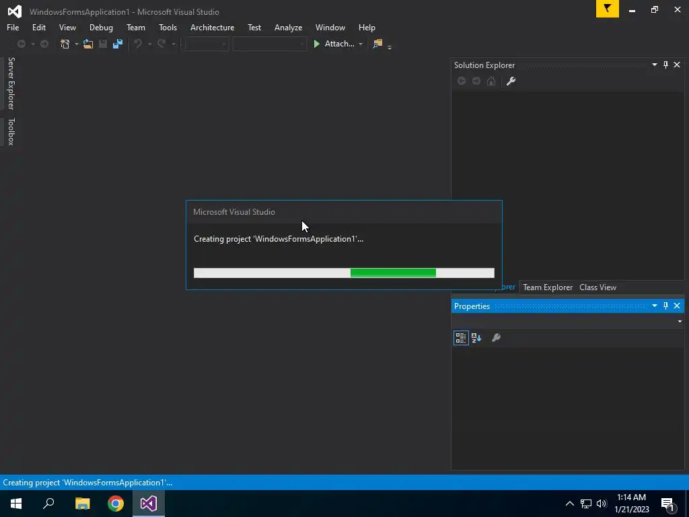Click the 'Creating project' status bar text
689x517 pixels.
[87, 482]
